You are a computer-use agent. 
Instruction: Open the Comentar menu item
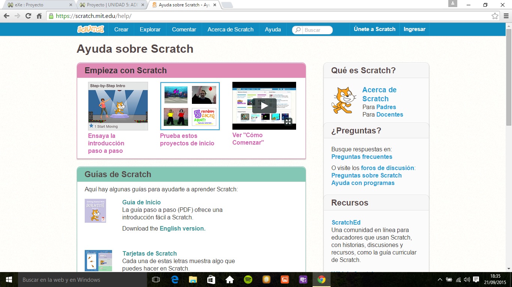pos(184,30)
